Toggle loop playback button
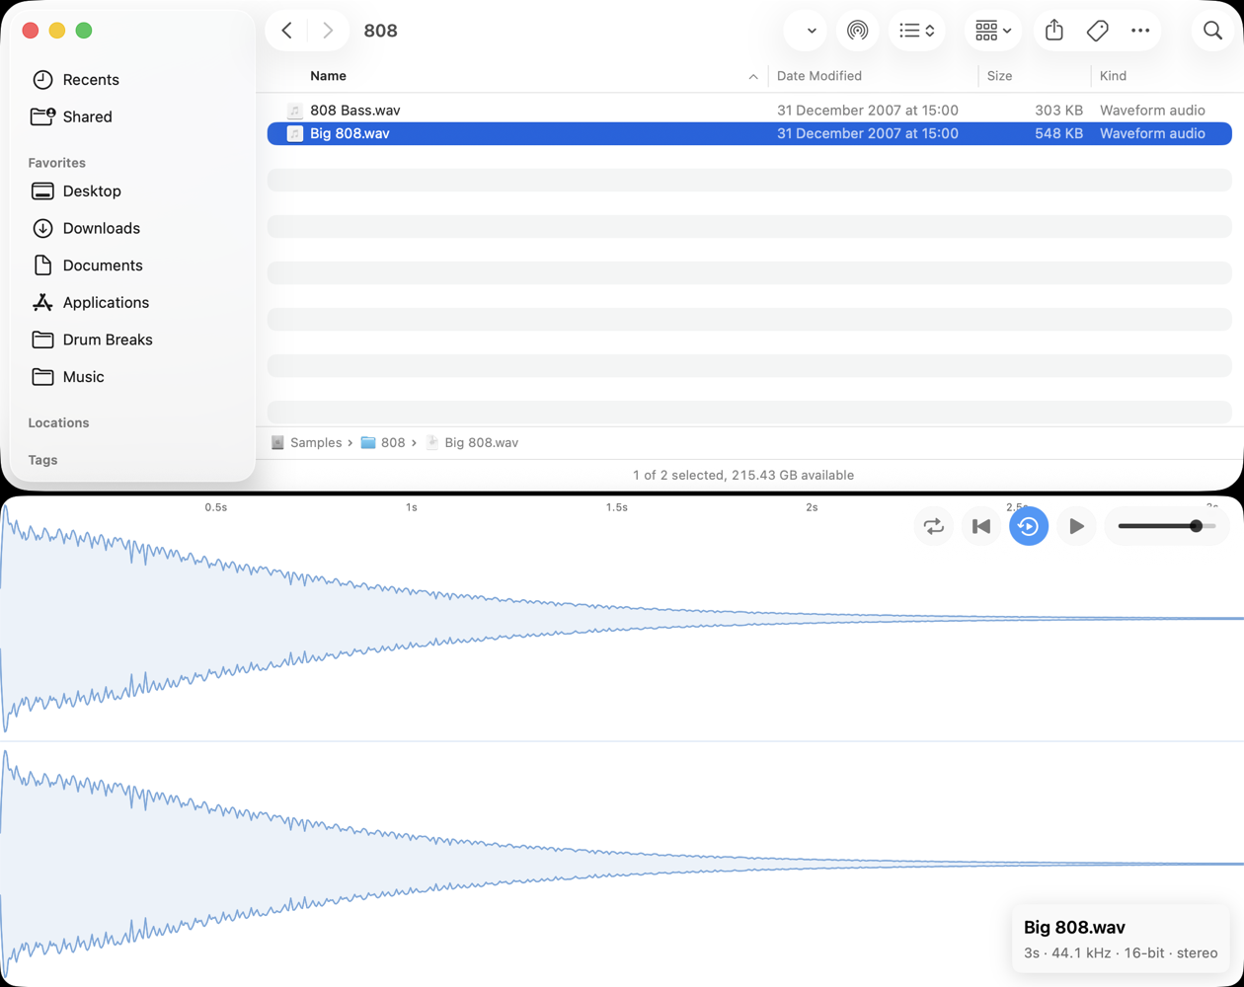 934,526
